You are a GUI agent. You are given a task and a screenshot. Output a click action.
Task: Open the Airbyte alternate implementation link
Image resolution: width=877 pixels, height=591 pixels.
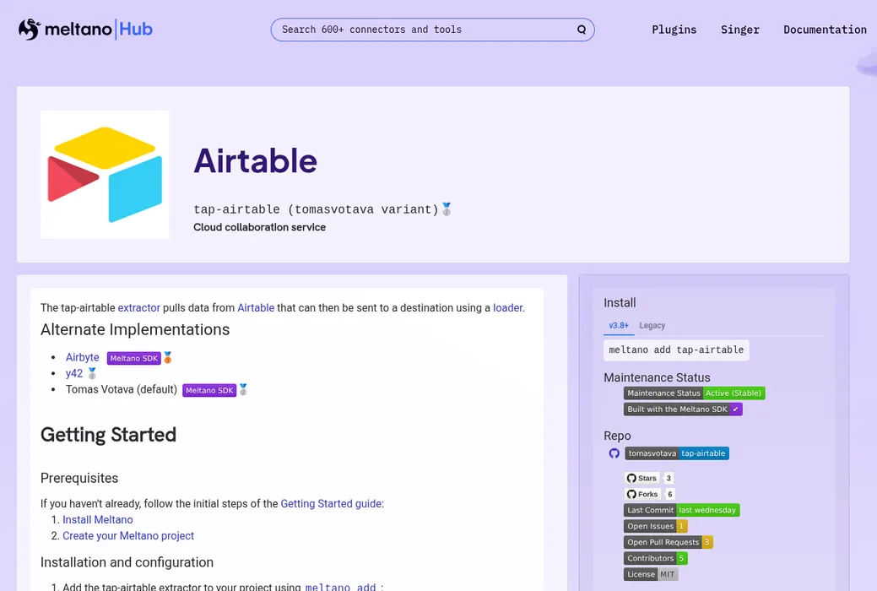point(83,357)
